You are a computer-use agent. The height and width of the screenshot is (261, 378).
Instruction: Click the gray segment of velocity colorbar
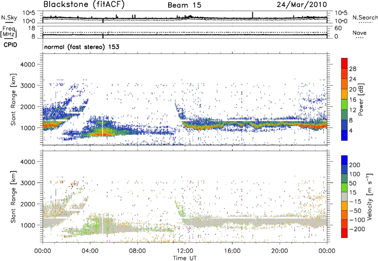(x=344, y=196)
